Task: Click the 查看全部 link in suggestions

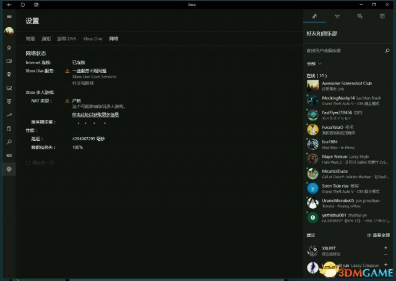Action: [x=379, y=235]
